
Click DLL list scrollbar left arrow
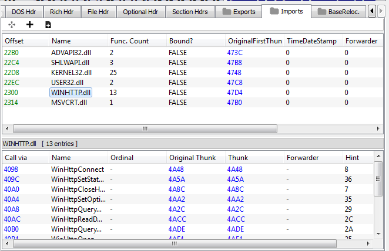tap(7, 128)
